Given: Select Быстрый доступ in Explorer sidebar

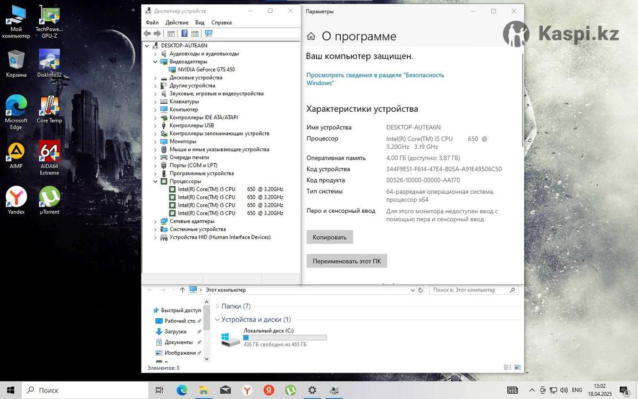Looking at the screenshot, I should [177, 310].
